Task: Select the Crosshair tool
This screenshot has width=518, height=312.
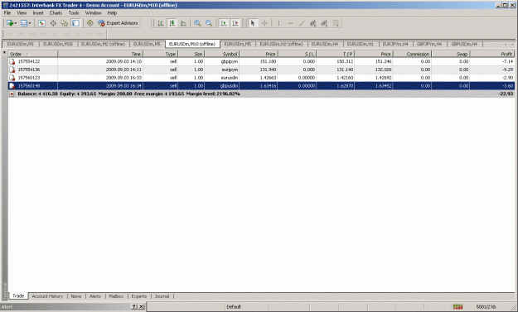Action: (x=264, y=23)
